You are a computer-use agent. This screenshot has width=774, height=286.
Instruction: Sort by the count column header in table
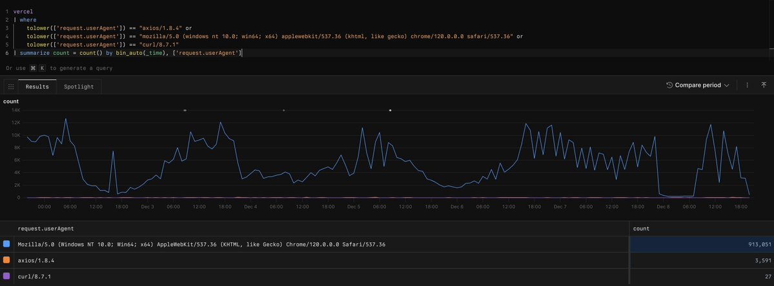click(641, 229)
